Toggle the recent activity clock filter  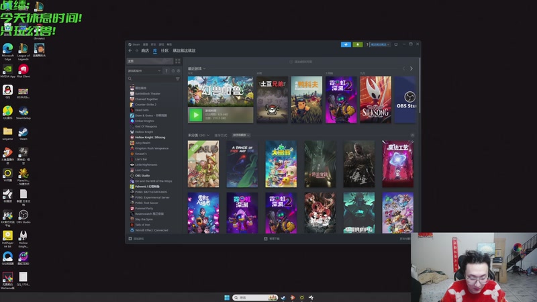[173, 71]
